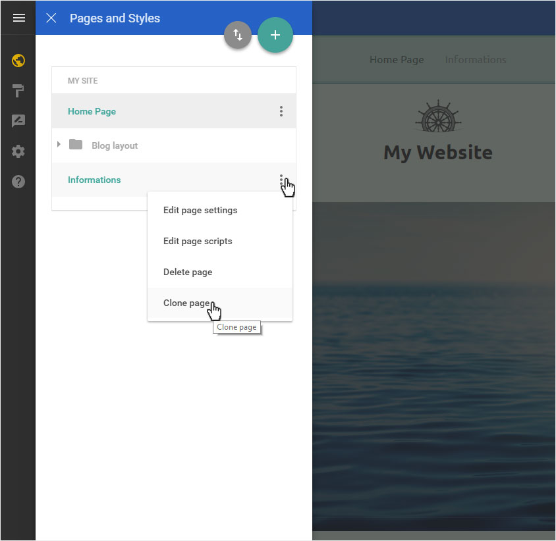Viewport: 556px width, 541px height.
Task: Close the Pages and Styles panel
Action: click(51, 18)
